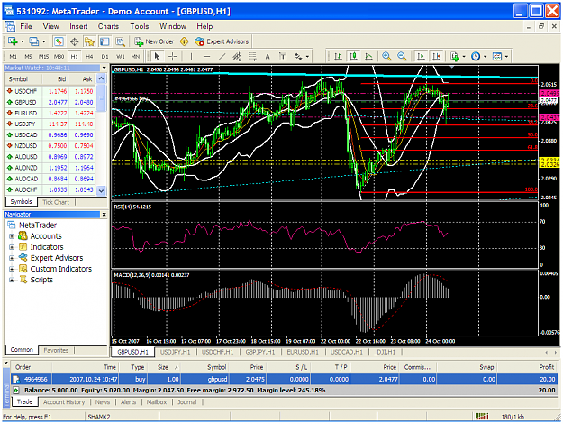Image resolution: width=563 pixels, height=424 pixels.
Task: Click the yellow diamond MetaEditor icon
Action: pyautogui.click(x=184, y=41)
